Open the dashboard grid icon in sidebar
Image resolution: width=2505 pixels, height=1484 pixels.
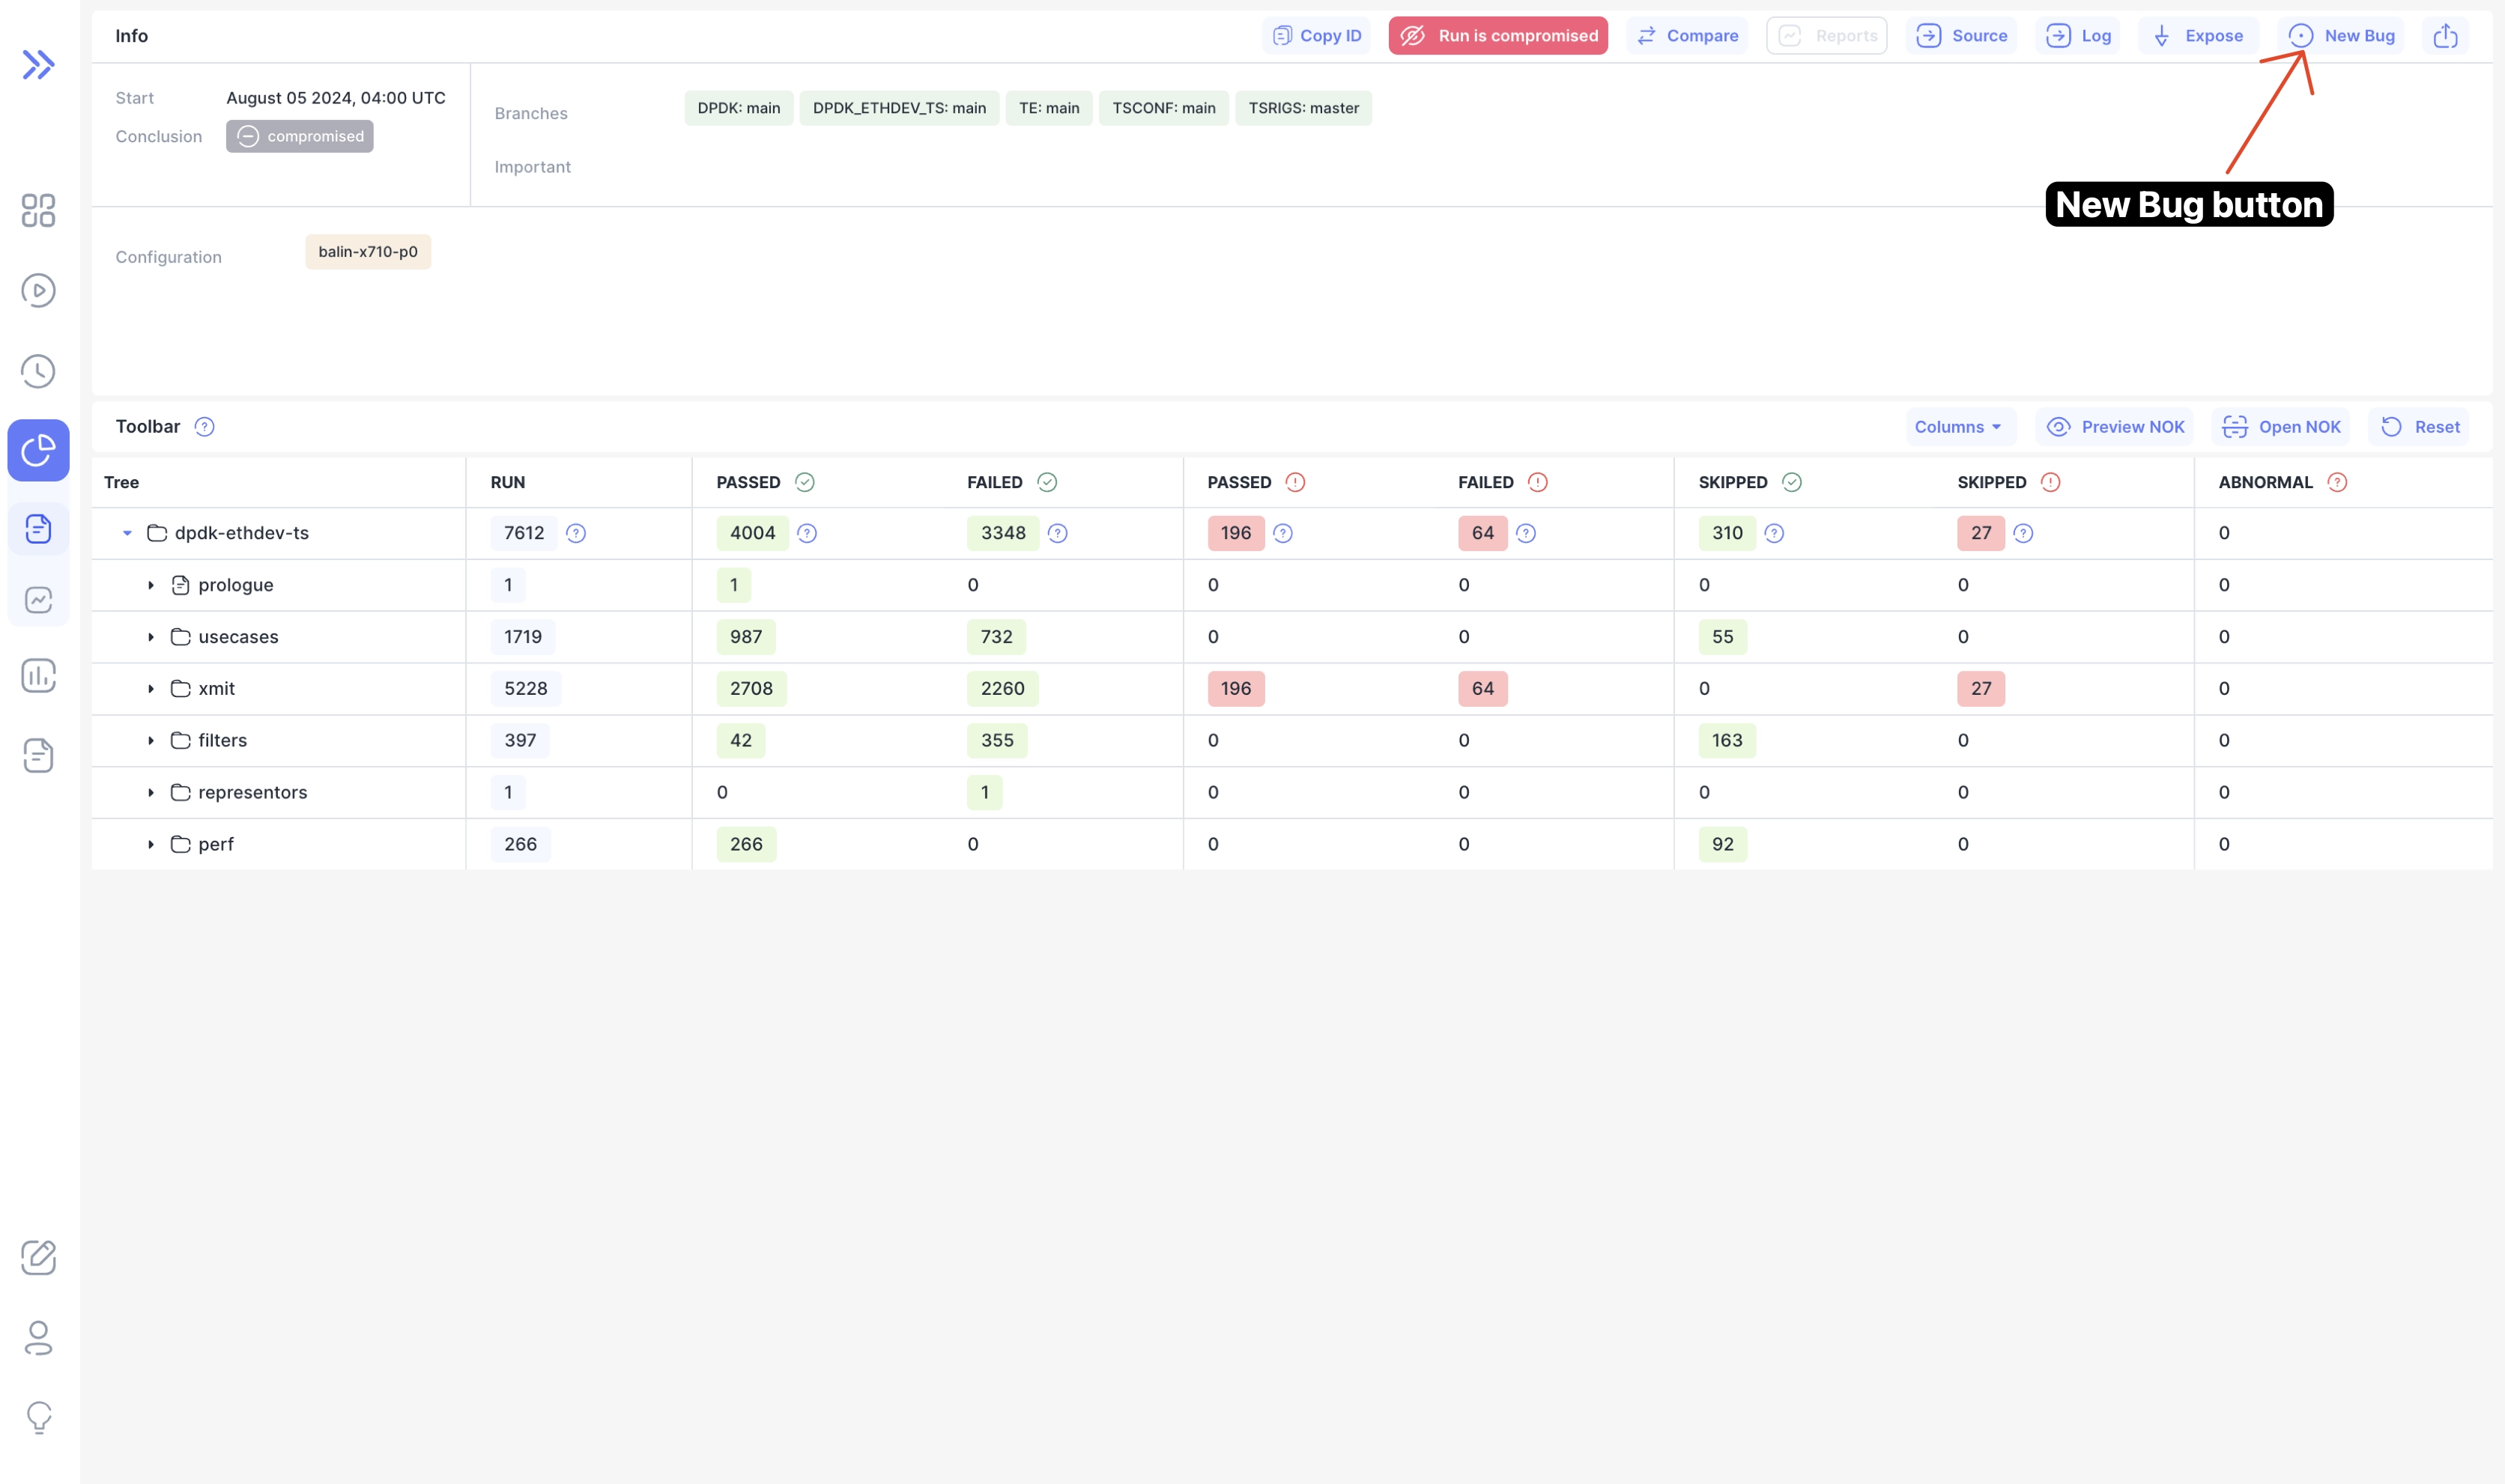38,210
